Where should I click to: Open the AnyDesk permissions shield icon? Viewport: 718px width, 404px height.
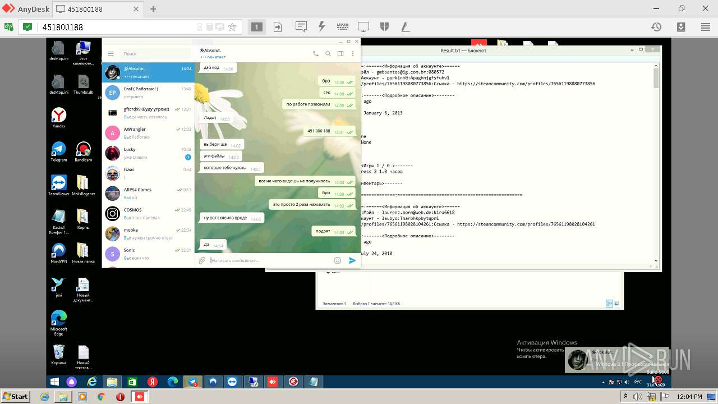[x=384, y=26]
